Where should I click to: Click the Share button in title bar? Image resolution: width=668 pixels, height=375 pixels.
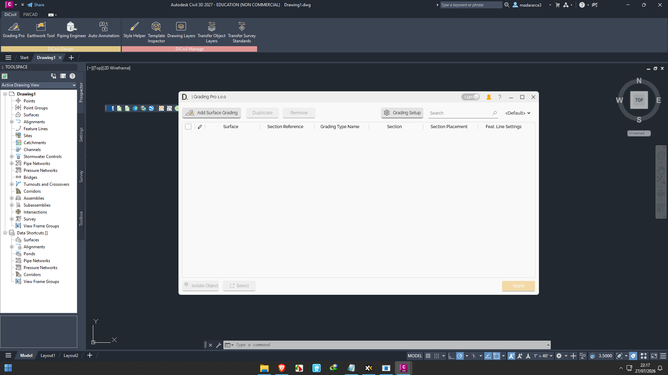[36, 5]
